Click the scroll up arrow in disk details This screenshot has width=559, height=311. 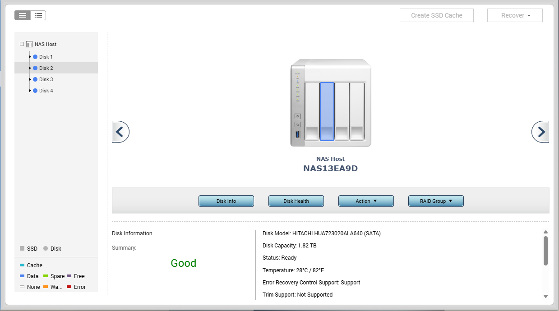click(545, 232)
